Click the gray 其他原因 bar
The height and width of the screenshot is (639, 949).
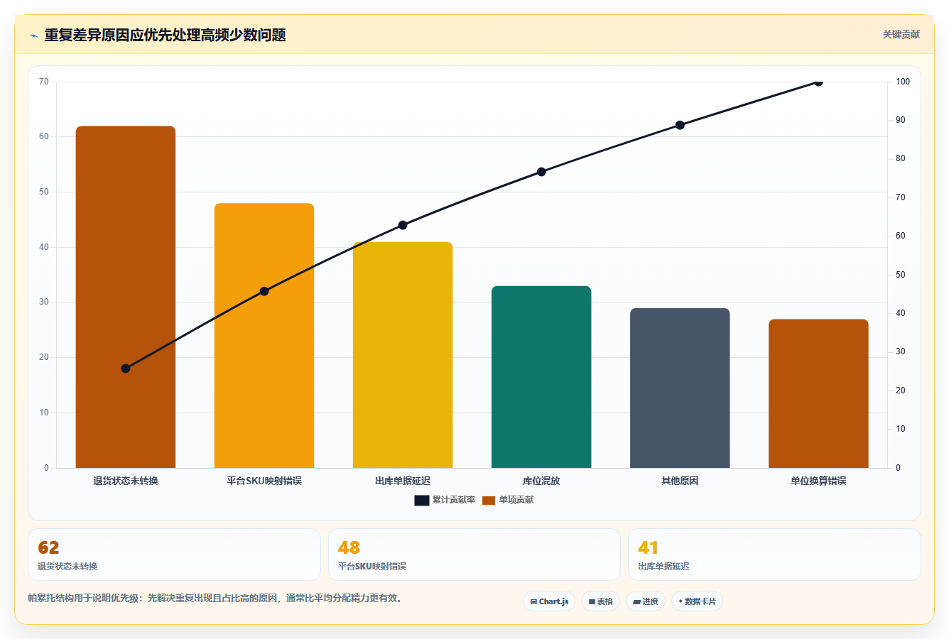pos(680,388)
